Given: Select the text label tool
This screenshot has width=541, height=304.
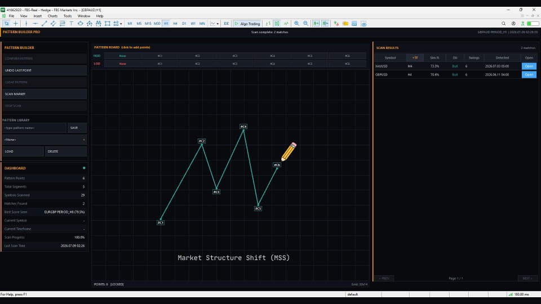Looking at the screenshot, I should (71, 24).
